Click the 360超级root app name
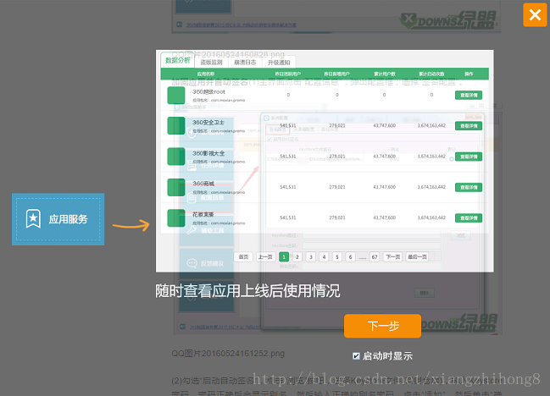 click(208, 91)
